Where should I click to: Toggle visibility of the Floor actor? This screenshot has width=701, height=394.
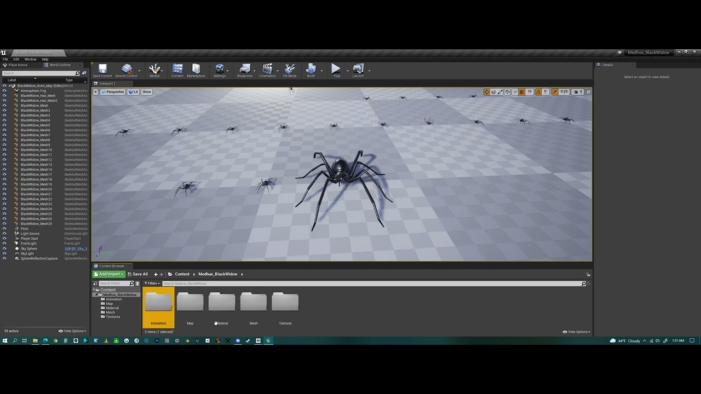click(x=4, y=229)
